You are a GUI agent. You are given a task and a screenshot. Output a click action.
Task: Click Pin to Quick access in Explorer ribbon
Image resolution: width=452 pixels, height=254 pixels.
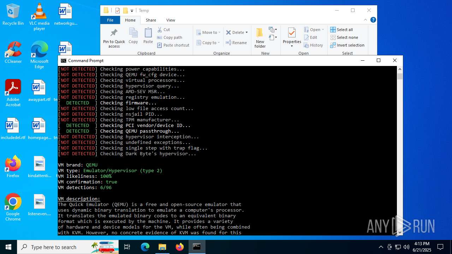114,38
